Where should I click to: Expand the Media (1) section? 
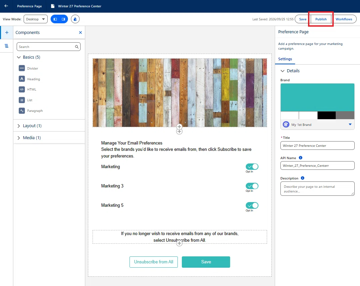click(x=19, y=138)
